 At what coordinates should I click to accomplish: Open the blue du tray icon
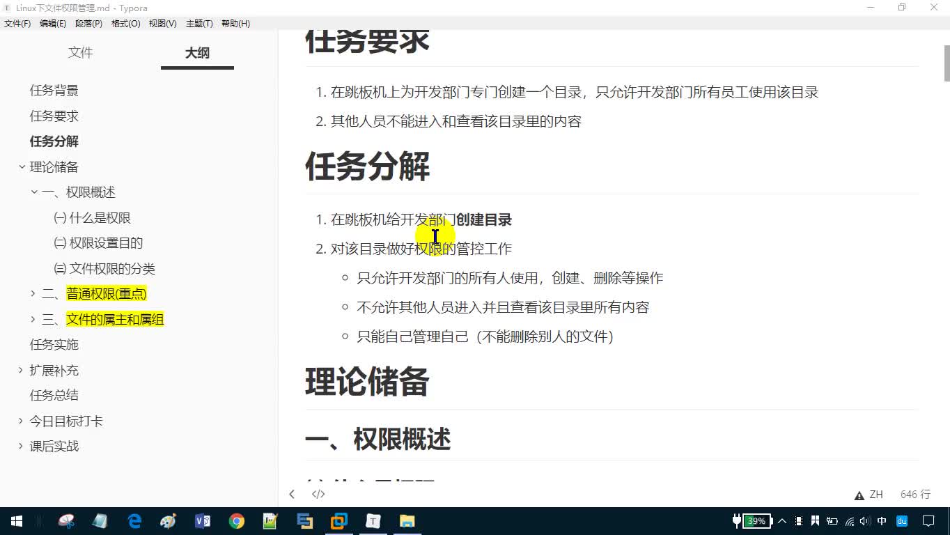[x=902, y=521]
